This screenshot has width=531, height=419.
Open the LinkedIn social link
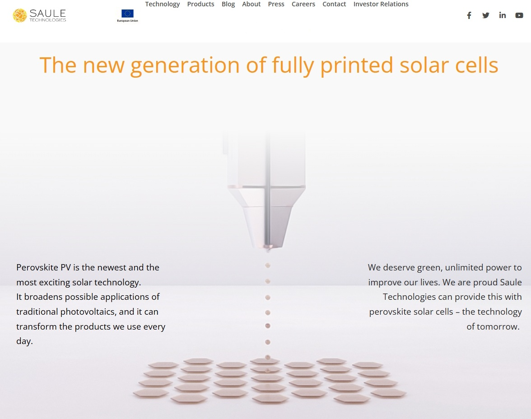pyautogui.click(x=503, y=15)
